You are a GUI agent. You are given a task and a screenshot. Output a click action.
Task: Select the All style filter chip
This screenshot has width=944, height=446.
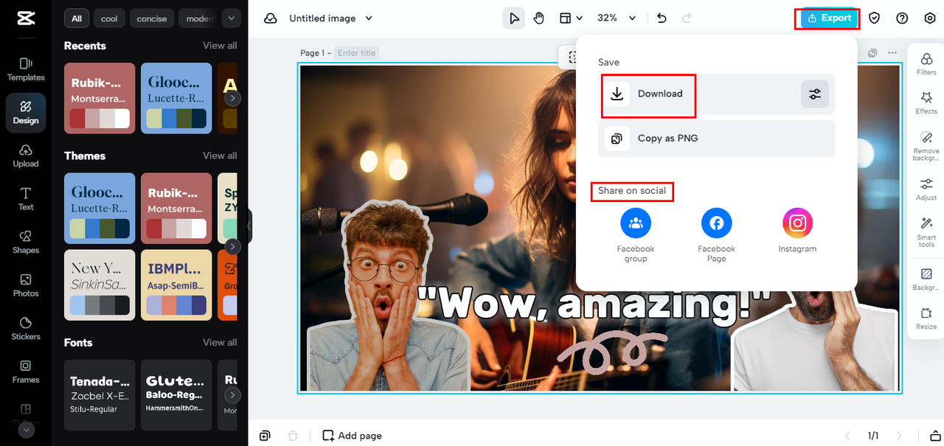pyautogui.click(x=77, y=18)
